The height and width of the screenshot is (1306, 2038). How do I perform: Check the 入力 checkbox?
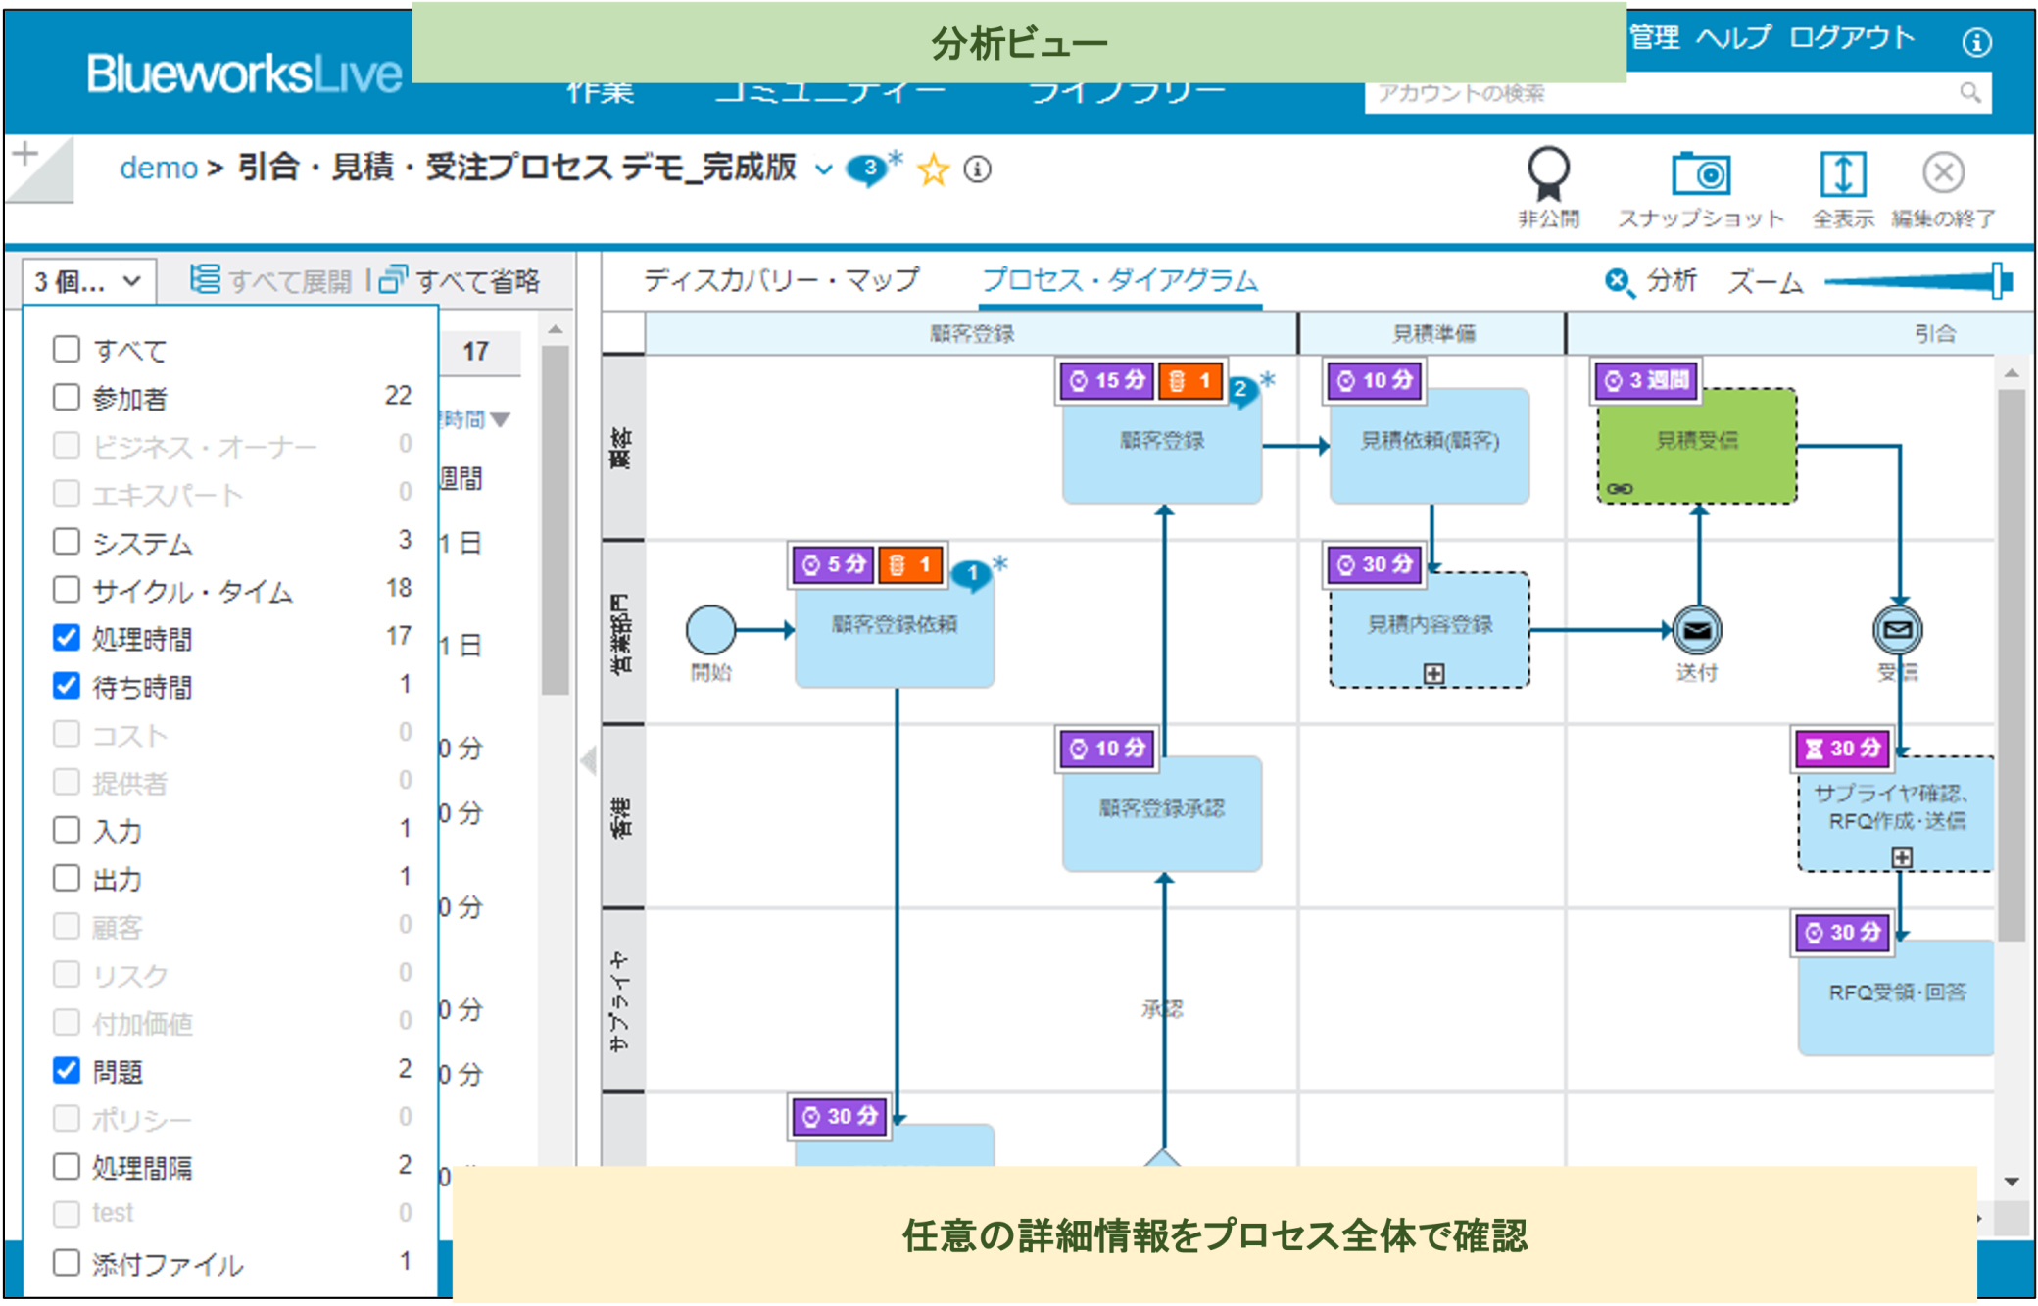(67, 829)
